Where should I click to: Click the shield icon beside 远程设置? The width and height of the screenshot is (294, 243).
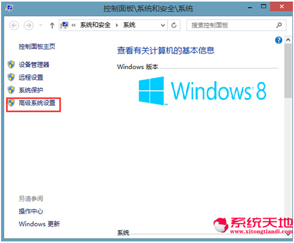tap(11, 77)
